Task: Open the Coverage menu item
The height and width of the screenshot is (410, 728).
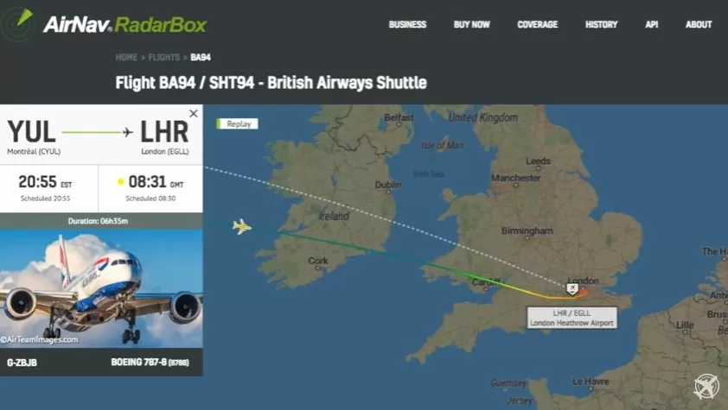Action: coord(538,24)
